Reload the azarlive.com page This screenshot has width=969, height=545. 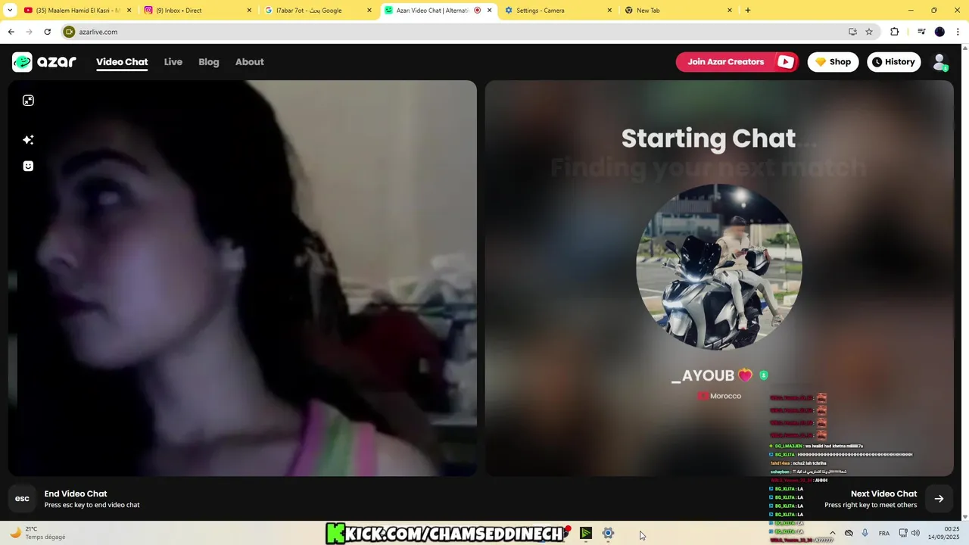(47, 32)
